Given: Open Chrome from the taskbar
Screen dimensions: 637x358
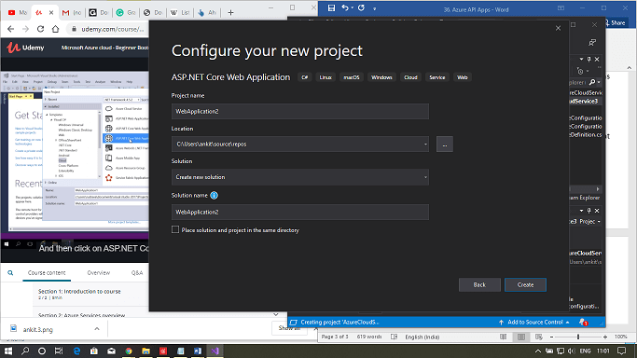Looking at the screenshot, I should (129, 351).
